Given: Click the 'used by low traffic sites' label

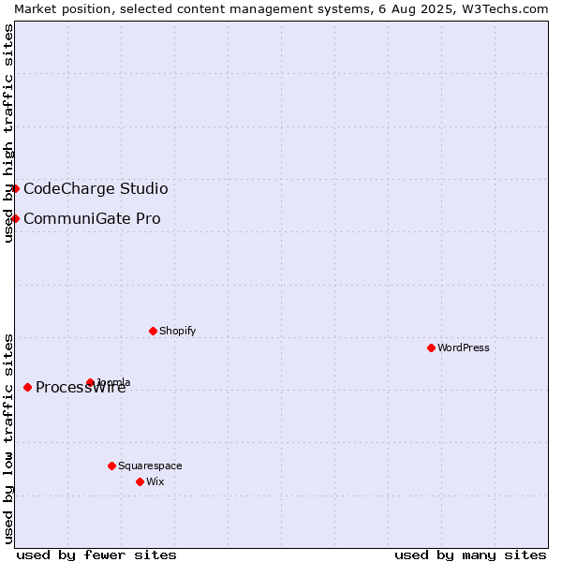Looking at the screenshot, I should pyautogui.click(x=8, y=439).
